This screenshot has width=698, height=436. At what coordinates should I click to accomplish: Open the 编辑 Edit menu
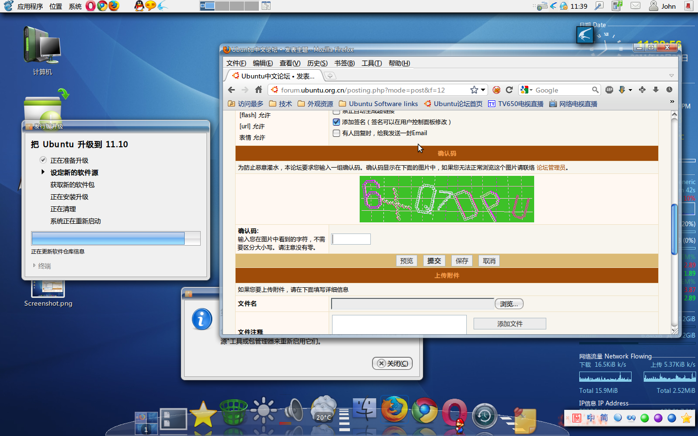pos(263,63)
